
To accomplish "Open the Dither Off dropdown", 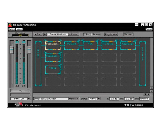I will (20, 99).
